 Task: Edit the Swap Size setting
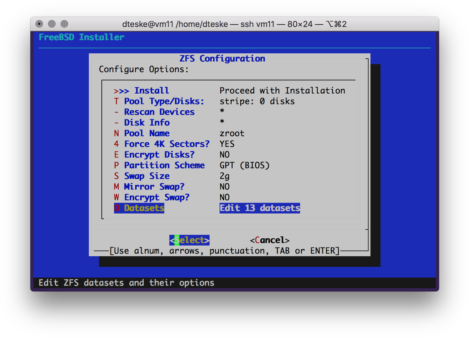click(x=146, y=176)
